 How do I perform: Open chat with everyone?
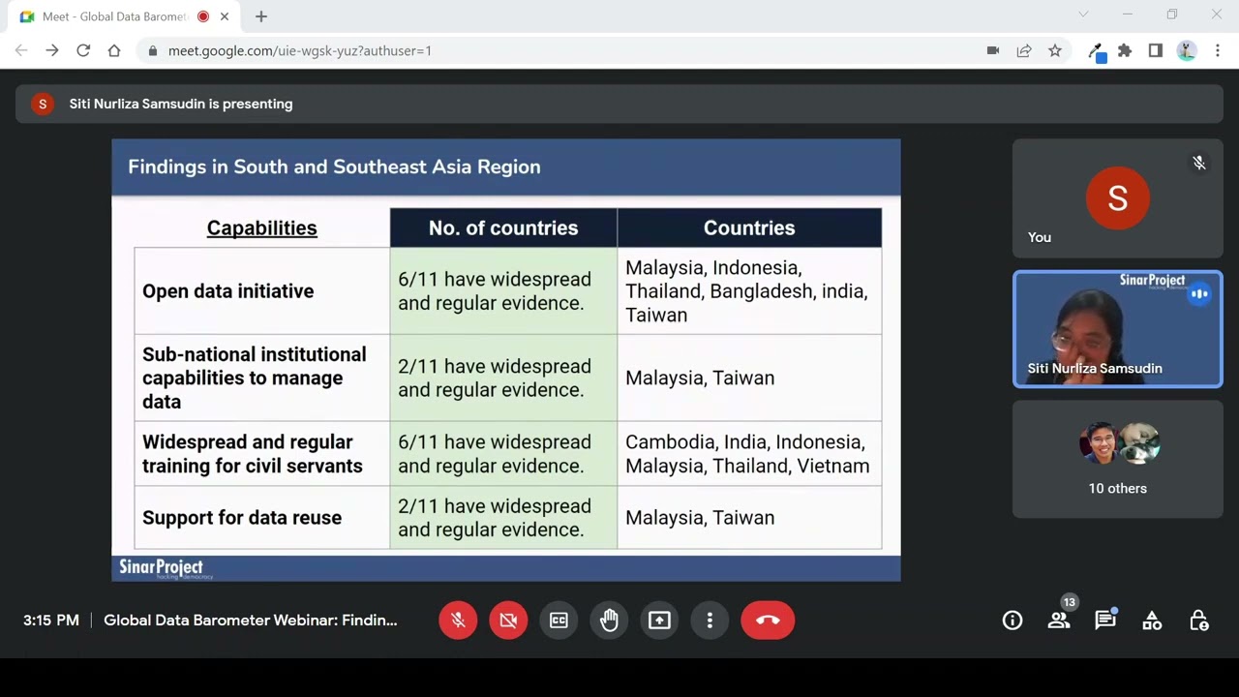(1105, 621)
